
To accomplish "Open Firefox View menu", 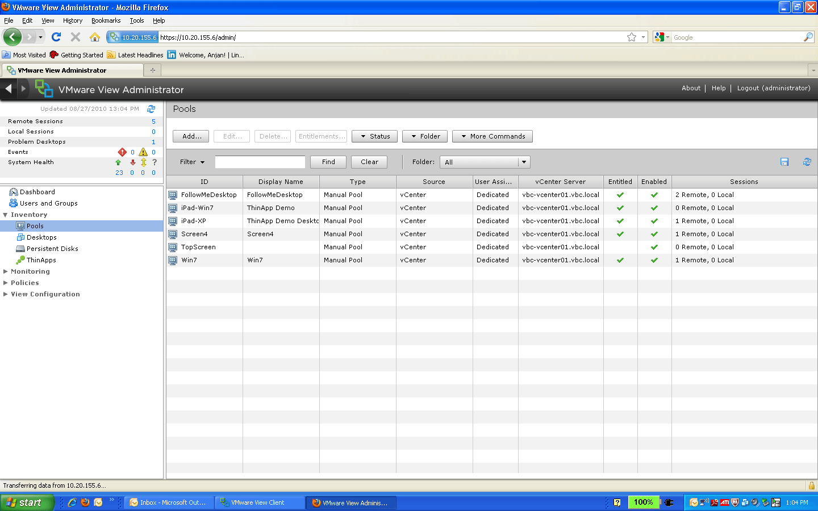I will [48, 20].
